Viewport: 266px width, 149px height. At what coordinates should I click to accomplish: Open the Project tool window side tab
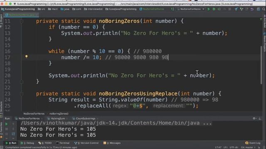point(1,21)
